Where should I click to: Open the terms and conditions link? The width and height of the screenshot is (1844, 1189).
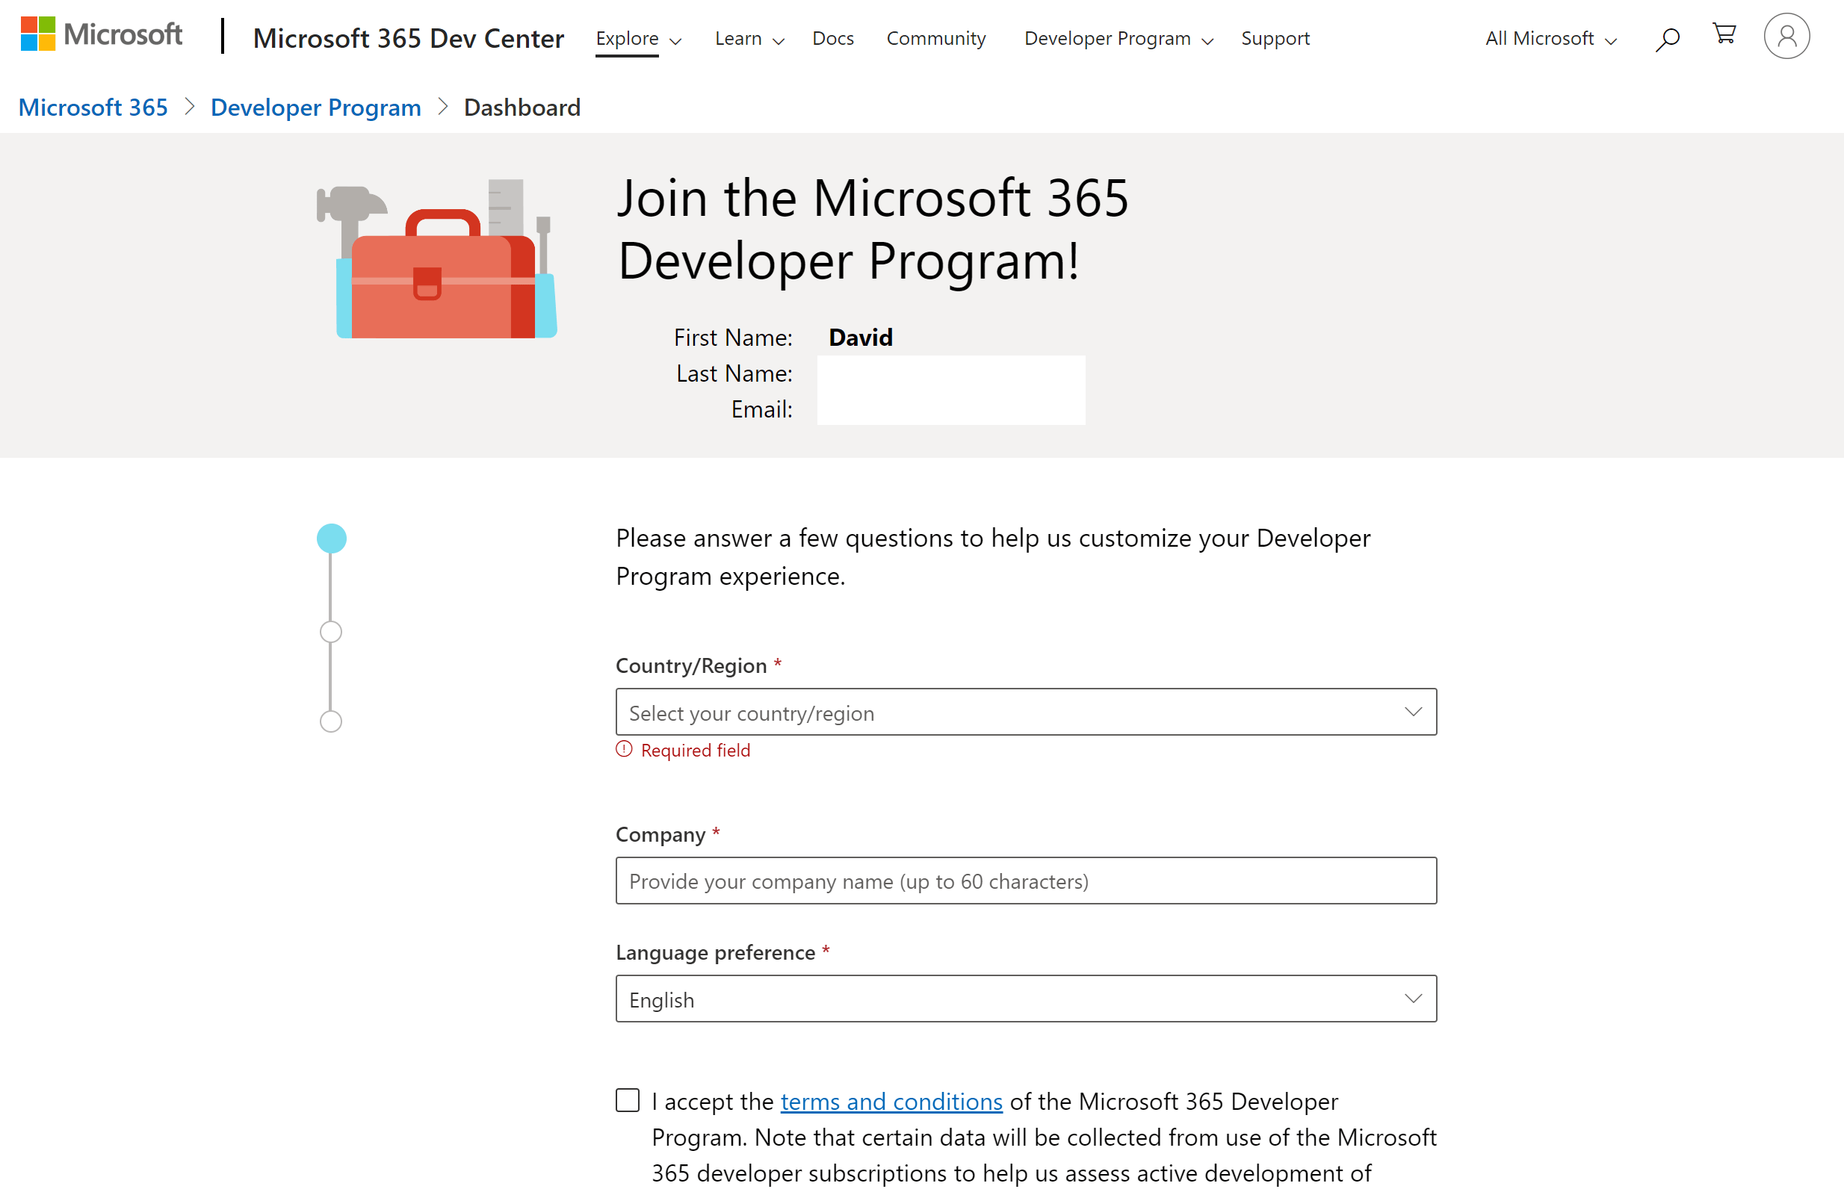pos(890,1101)
